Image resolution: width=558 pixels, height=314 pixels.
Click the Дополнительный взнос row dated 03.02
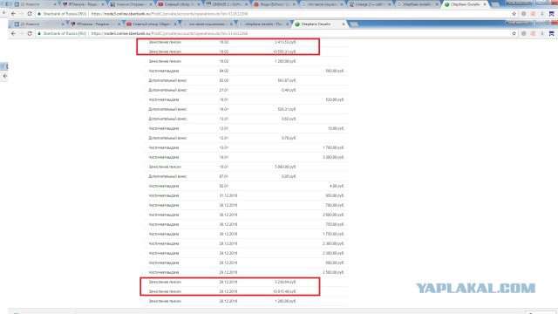(x=246, y=80)
